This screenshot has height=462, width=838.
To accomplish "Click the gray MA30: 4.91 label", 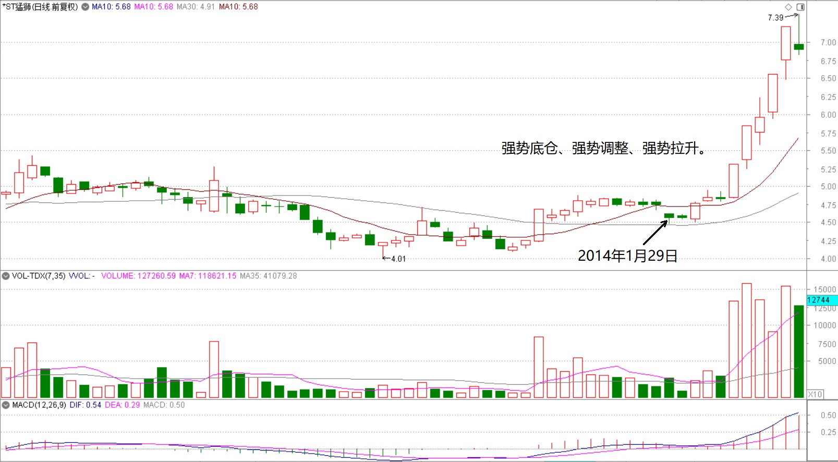I will click(196, 7).
